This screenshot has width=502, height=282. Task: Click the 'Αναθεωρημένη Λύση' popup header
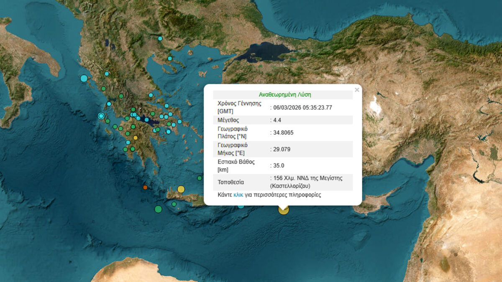click(x=282, y=95)
